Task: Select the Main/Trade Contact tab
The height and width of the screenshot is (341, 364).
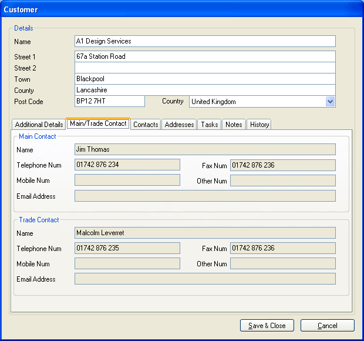Action: coord(98,123)
